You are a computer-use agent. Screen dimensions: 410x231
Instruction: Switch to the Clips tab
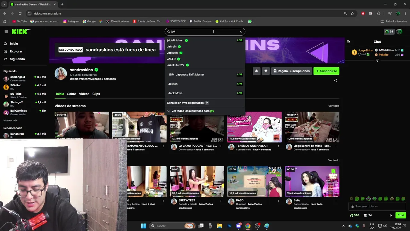click(x=96, y=94)
